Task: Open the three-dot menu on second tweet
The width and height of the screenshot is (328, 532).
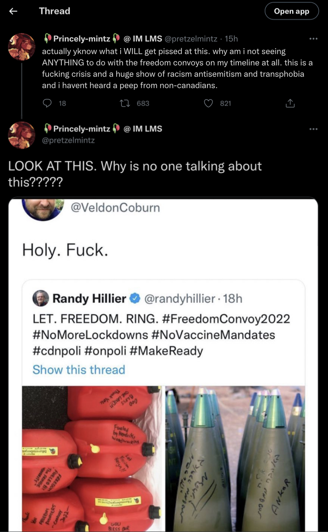Action: (313, 129)
